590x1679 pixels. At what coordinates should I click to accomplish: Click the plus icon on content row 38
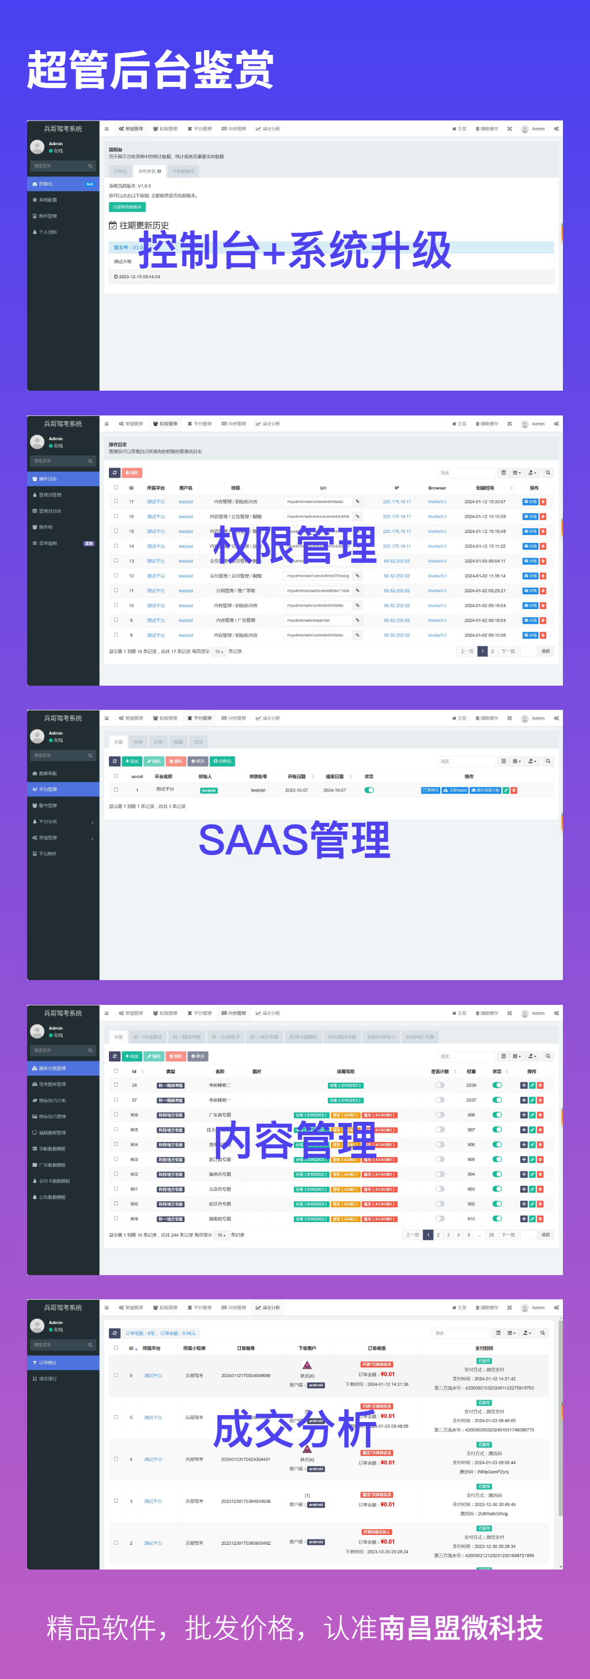524,1085
